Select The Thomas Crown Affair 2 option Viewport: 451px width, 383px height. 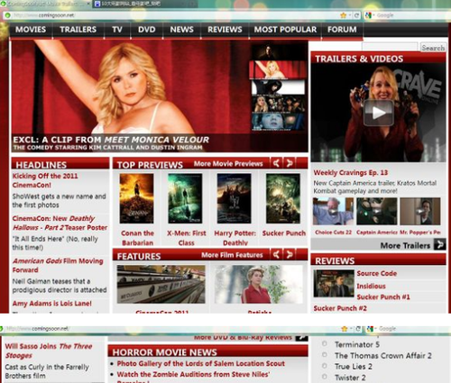coord(325,355)
